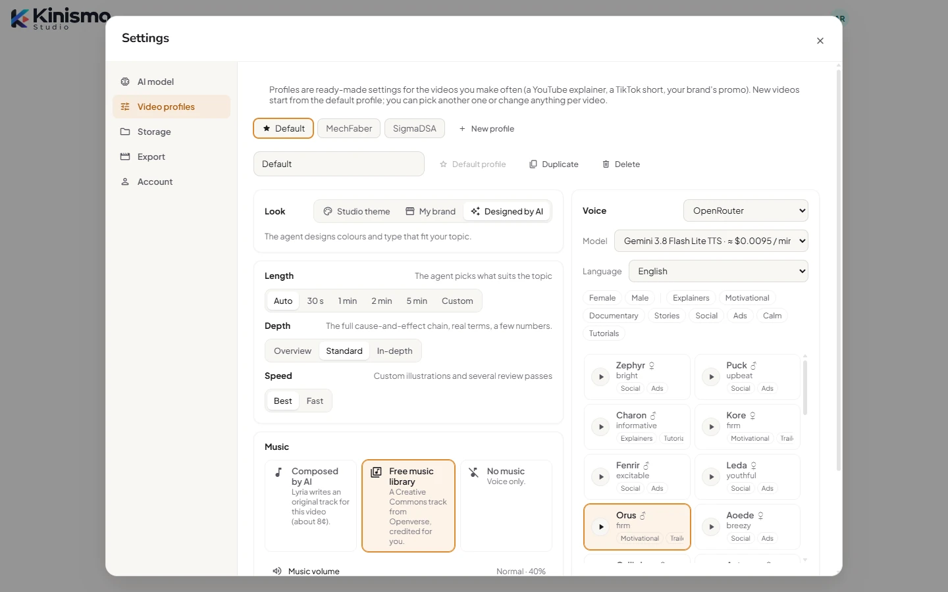Set speed to Fast
The width and height of the screenshot is (948, 592).
[315, 401]
